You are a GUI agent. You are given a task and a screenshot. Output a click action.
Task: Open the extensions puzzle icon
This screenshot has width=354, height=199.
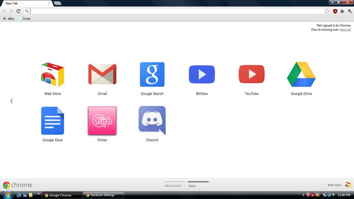[342, 11]
